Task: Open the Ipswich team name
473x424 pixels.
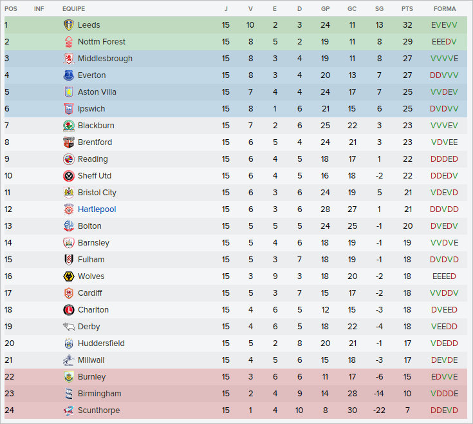Action: tap(91, 109)
